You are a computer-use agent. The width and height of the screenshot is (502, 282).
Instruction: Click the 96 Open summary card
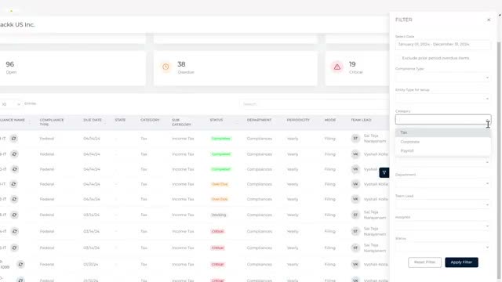[x=72, y=68]
